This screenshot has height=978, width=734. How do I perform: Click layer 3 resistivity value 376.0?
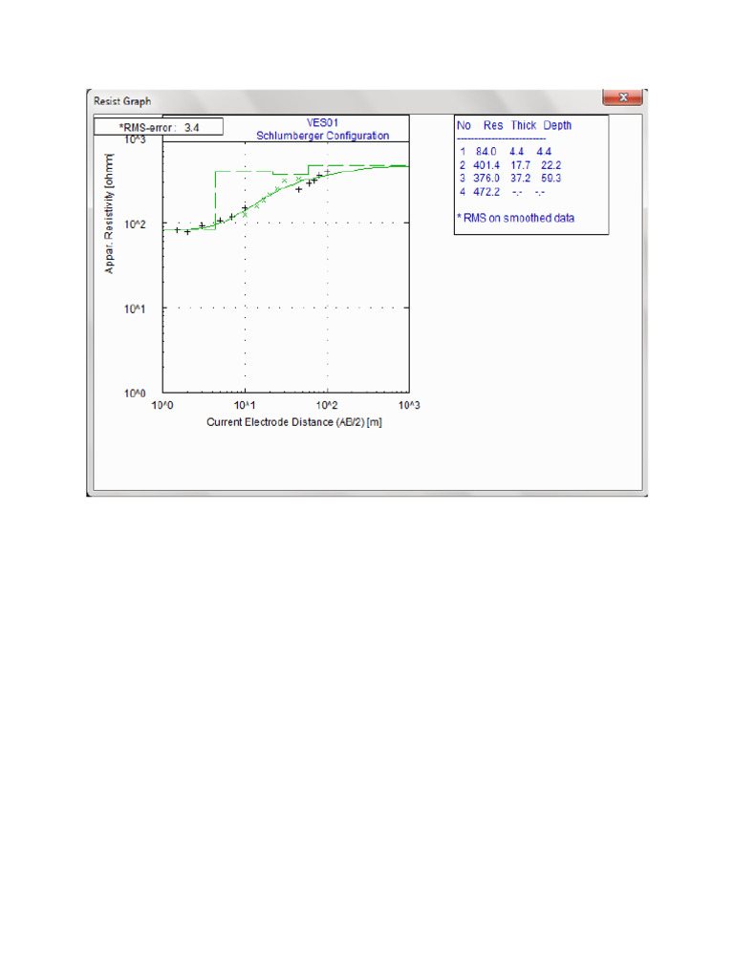click(486, 179)
